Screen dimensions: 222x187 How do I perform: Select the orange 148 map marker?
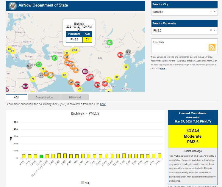click(x=71, y=82)
